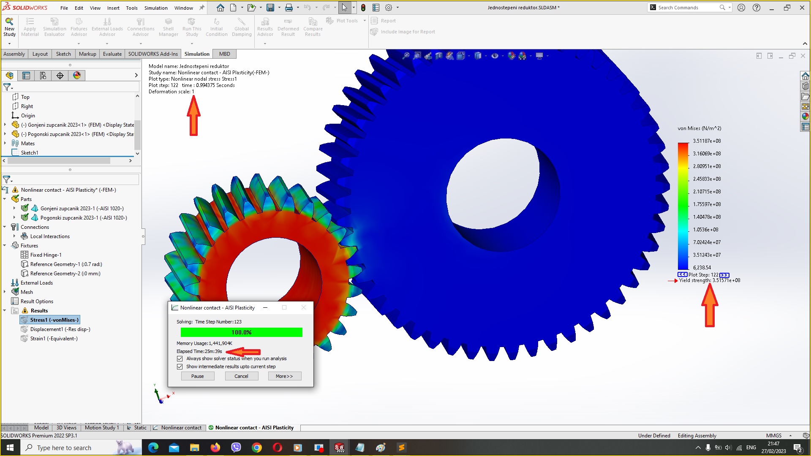Viewport: 811px width, 456px height.
Task: Click the Open file icon
Action: [251, 8]
